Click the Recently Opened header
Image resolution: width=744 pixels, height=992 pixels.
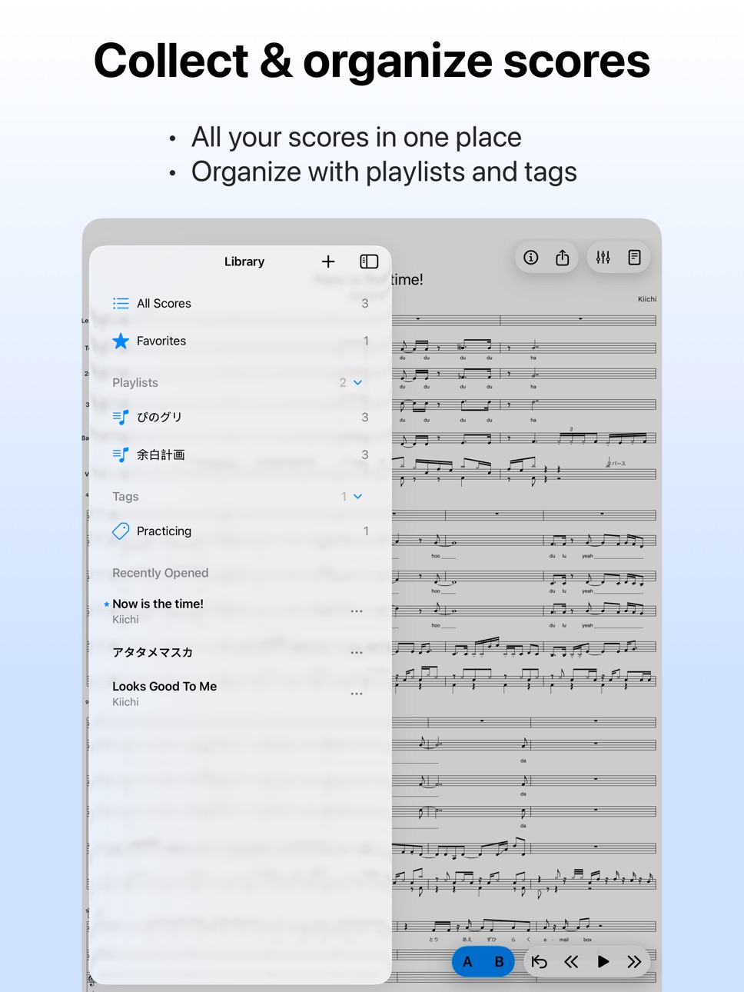[161, 573]
